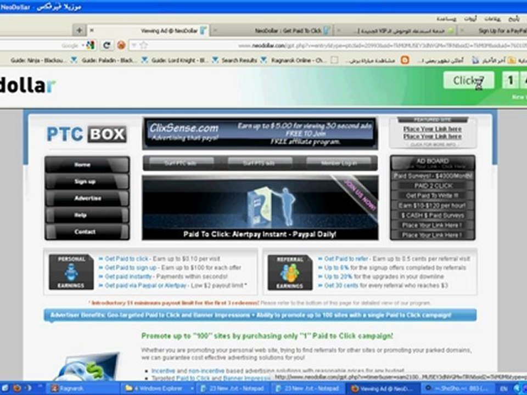527x395 pixels.
Task: Open Get Paid To Write ad board link
Action: [433, 195]
